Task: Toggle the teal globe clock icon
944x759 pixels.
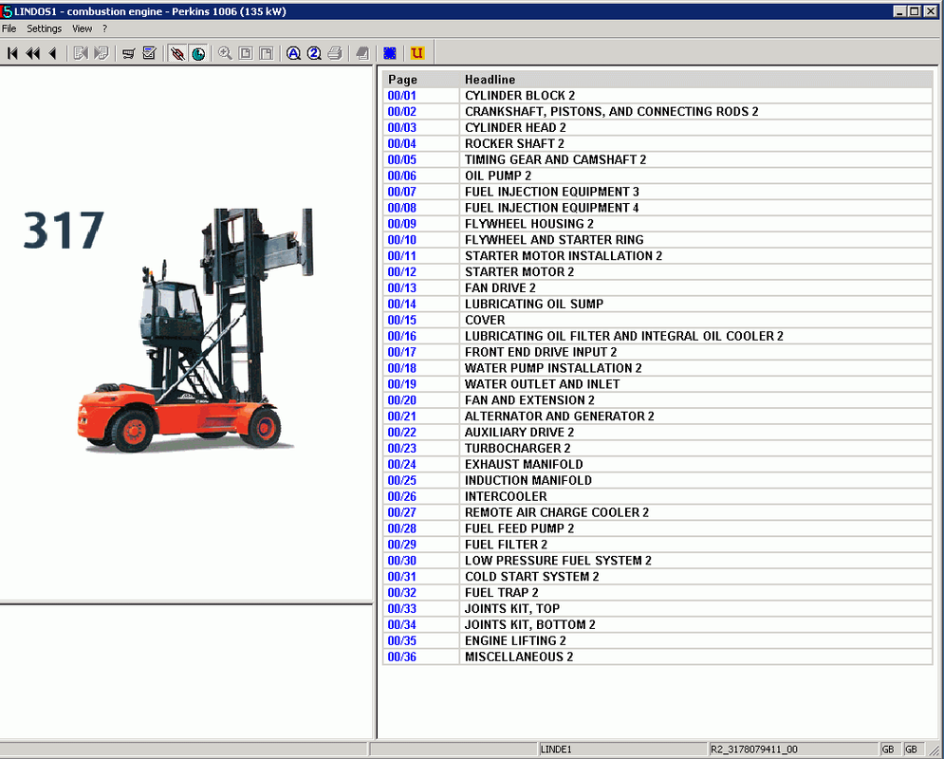Action: coord(198,53)
